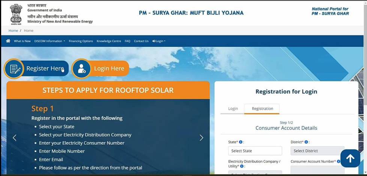Open Knowledge Centre menu item

pos(109,41)
